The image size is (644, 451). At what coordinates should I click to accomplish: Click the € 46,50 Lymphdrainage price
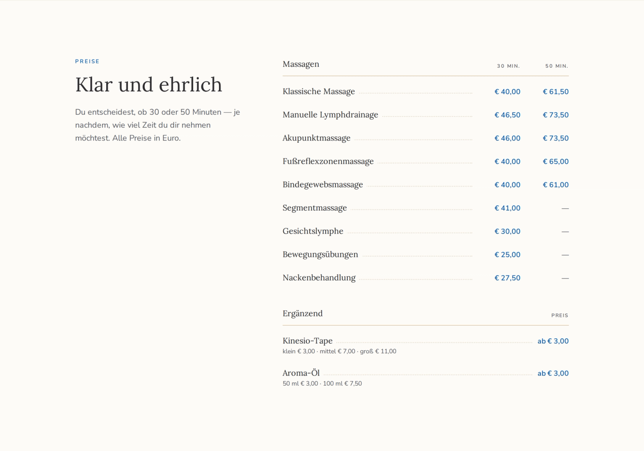(x=507, y=115)
